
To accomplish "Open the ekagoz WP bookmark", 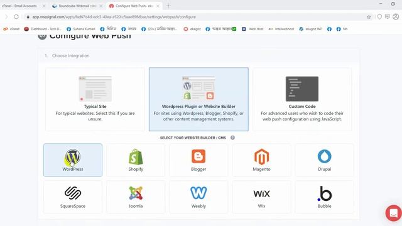I will (310, 29).
